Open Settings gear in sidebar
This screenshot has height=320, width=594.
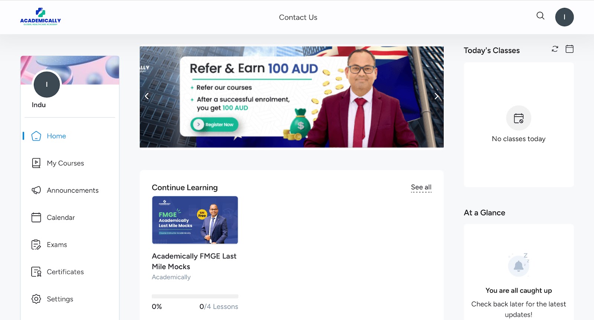pyautogui.click(x=36, y=299)
